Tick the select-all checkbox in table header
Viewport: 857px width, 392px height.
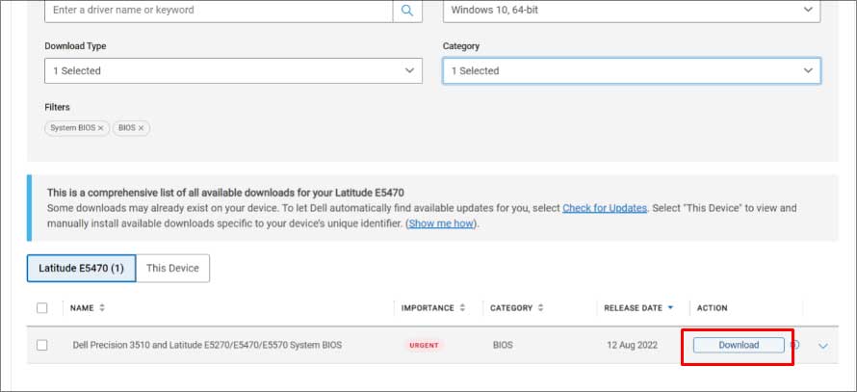pos(41,308)
